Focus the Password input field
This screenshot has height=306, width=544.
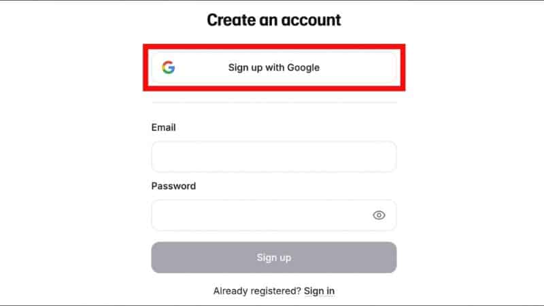click(274, 215)
